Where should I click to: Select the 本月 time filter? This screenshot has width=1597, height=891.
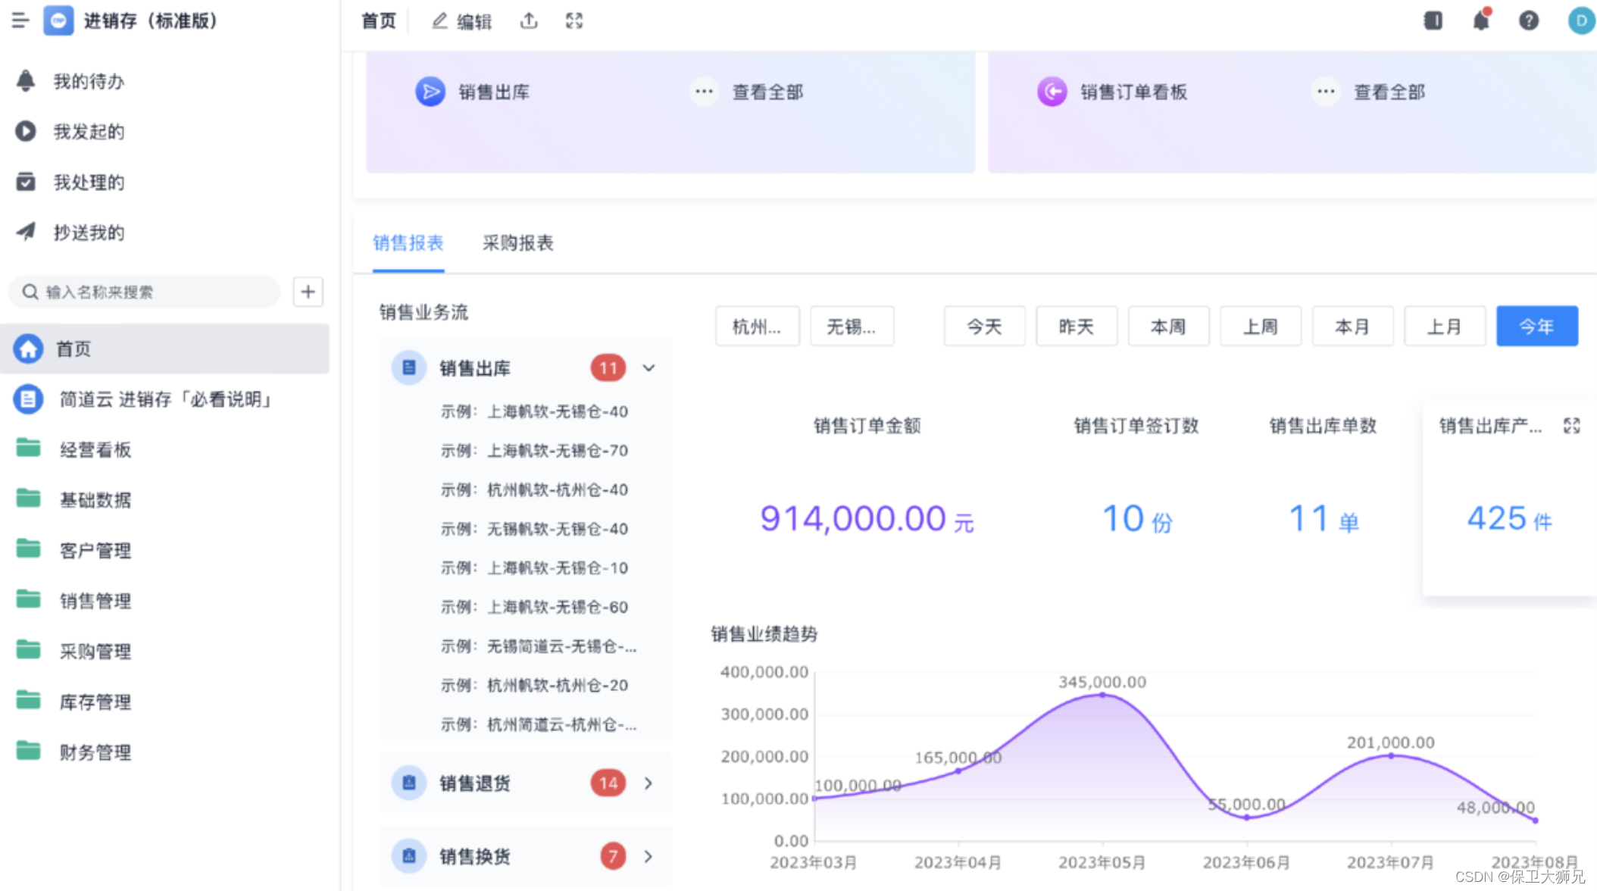(x=1352, y=327)
